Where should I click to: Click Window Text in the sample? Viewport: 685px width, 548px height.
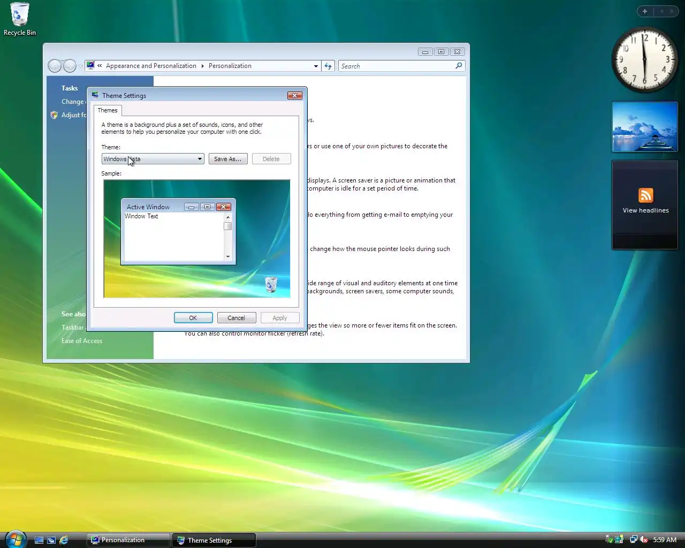141,216
